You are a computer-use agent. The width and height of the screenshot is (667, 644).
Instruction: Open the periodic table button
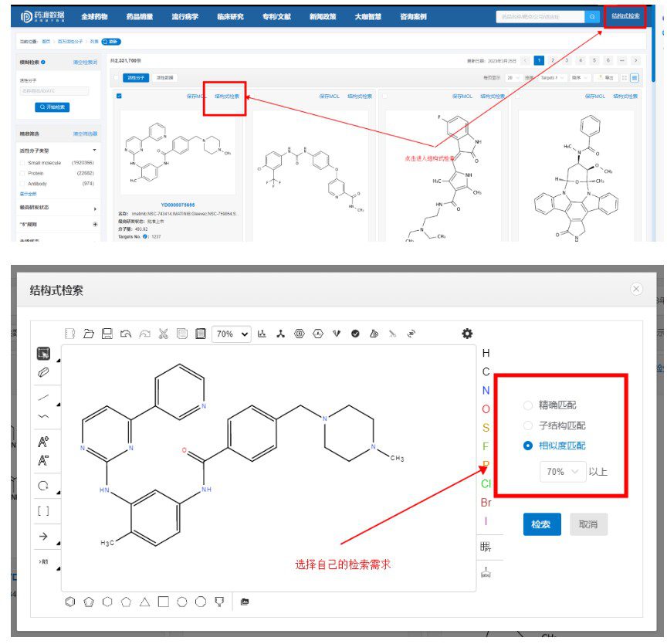click(x=486, y=547)
